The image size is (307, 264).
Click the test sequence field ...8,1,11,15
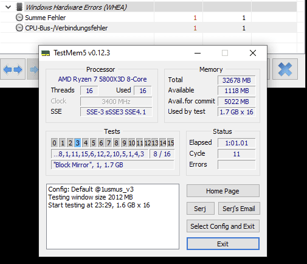pos(100,154)
